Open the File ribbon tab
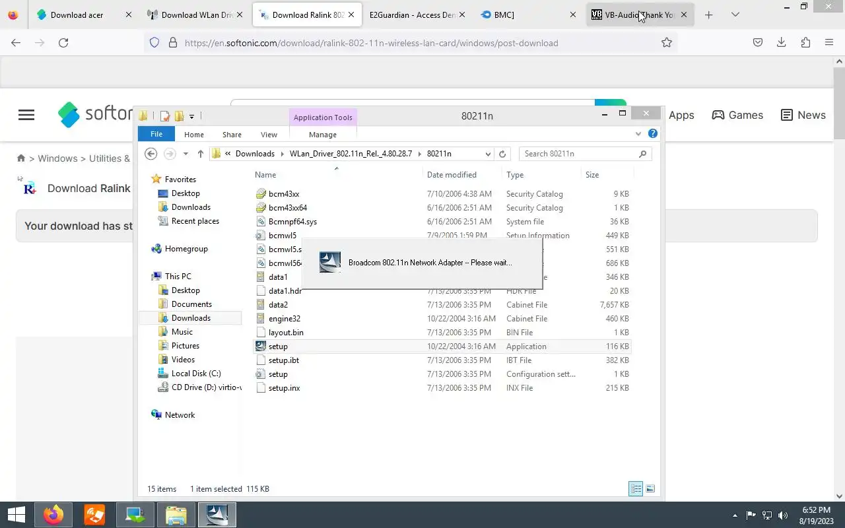The image size is (845, 528). pos(156,134)
